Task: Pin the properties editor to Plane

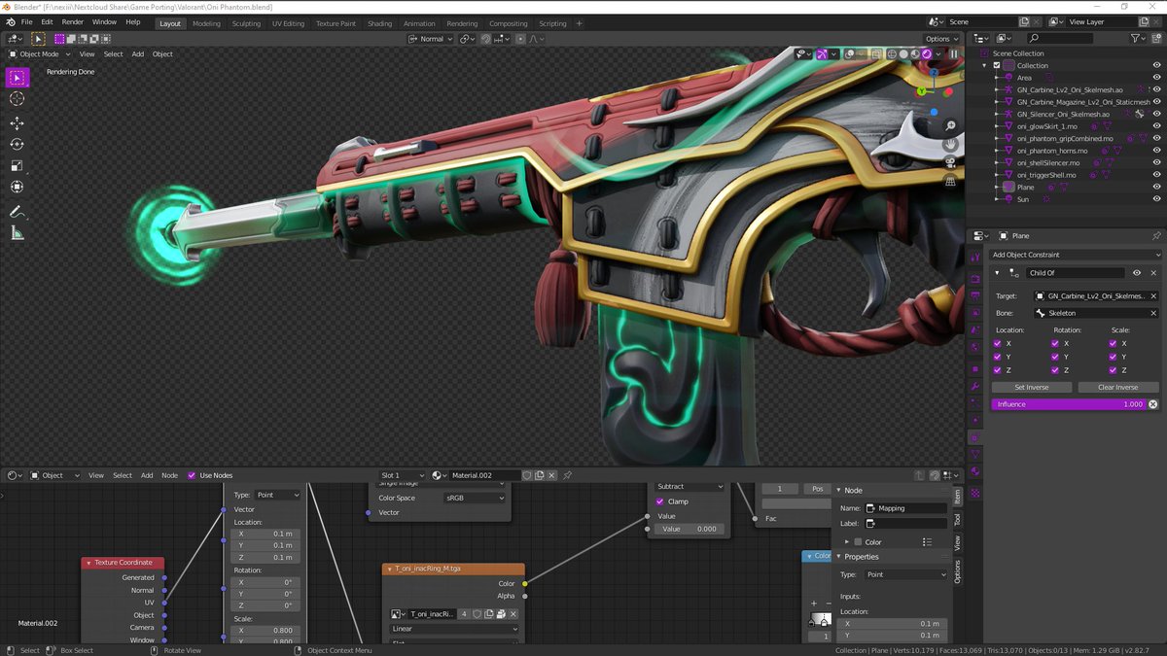Action: [1156, 236]
